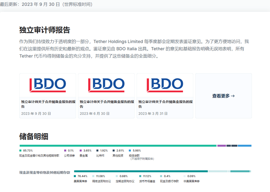Open report title dated 2023 年 9 月 30 日
270x192 pixels.
pyautogui.click(x=48, y=104)
